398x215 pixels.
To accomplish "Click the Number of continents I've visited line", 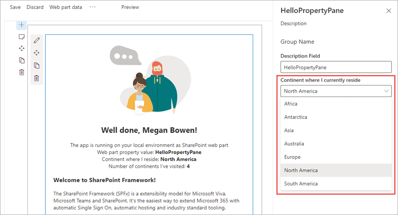I will (x=149, y=166).
